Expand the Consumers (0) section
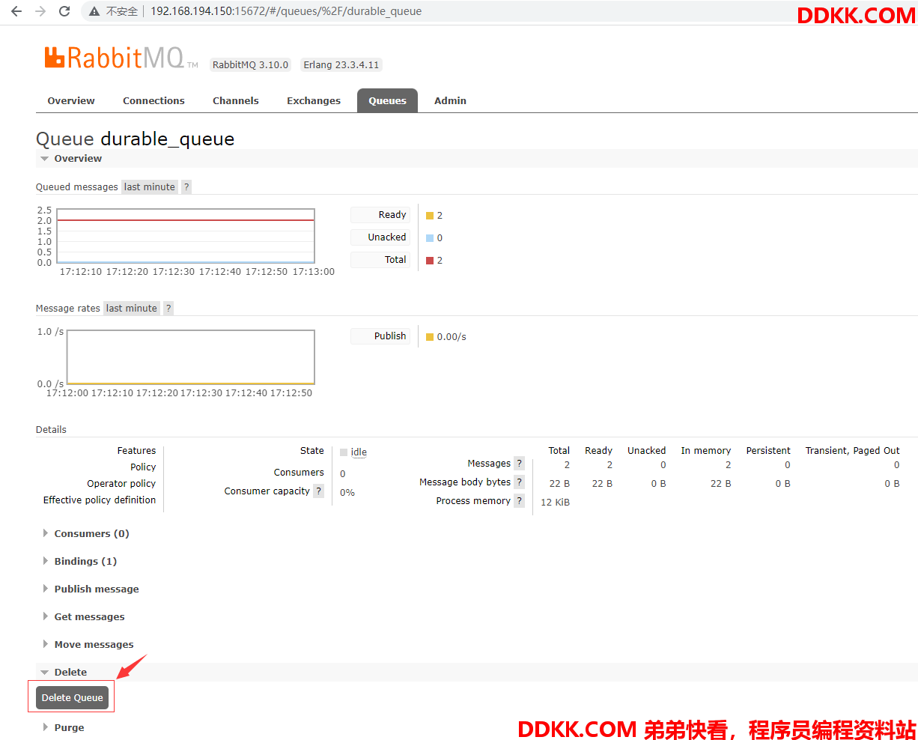This screenshot has height=740, width=918. (86, 534)
